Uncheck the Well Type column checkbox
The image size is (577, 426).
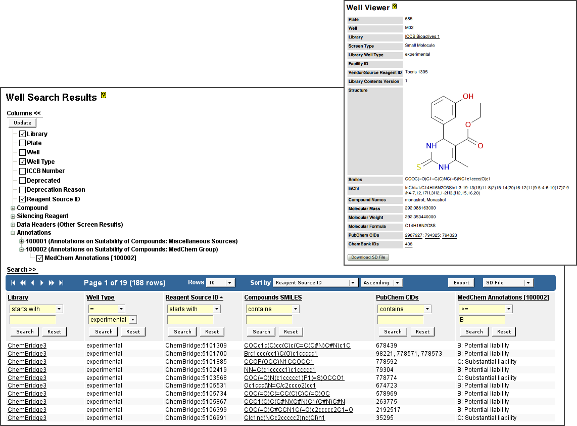coord(22,162)
